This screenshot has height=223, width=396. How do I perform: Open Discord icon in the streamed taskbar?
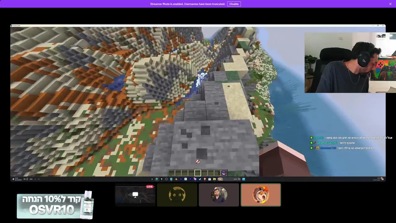(x=195, y=179)
